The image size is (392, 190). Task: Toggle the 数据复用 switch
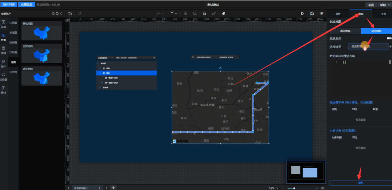[389, 38]
